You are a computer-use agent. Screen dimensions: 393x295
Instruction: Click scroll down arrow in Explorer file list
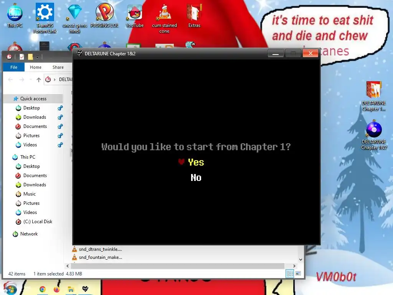301,260
